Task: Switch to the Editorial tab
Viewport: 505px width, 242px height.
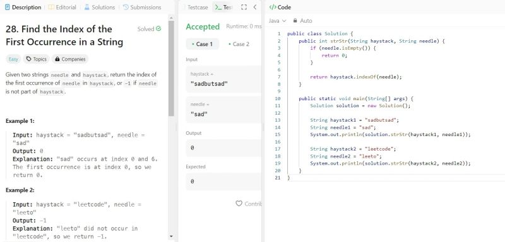Action: [62, 7]
